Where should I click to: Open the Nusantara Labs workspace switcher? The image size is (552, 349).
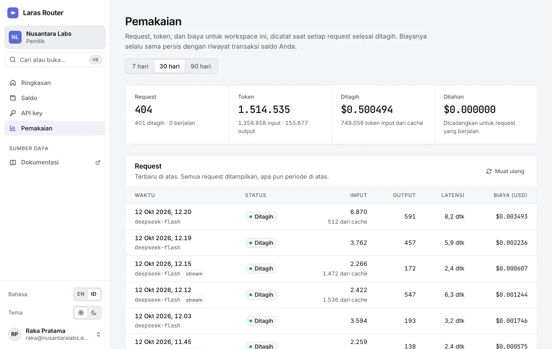point(55,37)
